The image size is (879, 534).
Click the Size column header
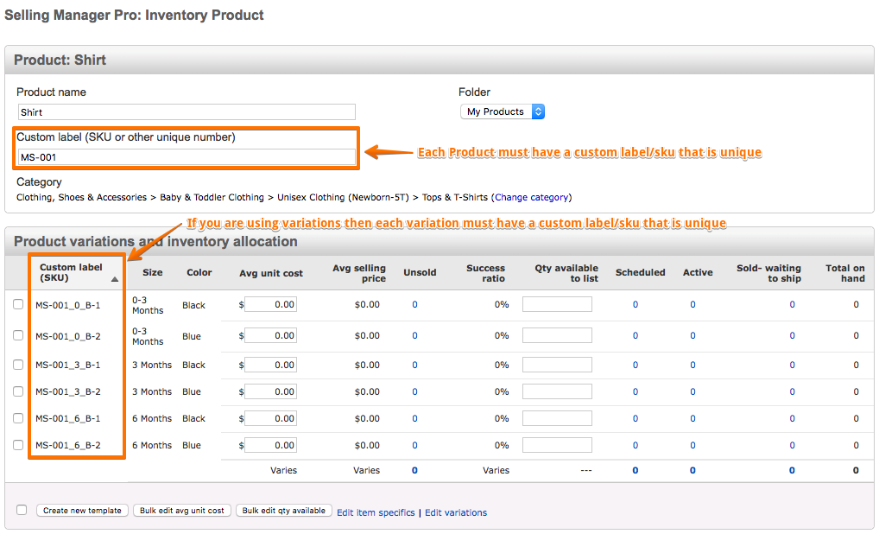click(153, 272)
